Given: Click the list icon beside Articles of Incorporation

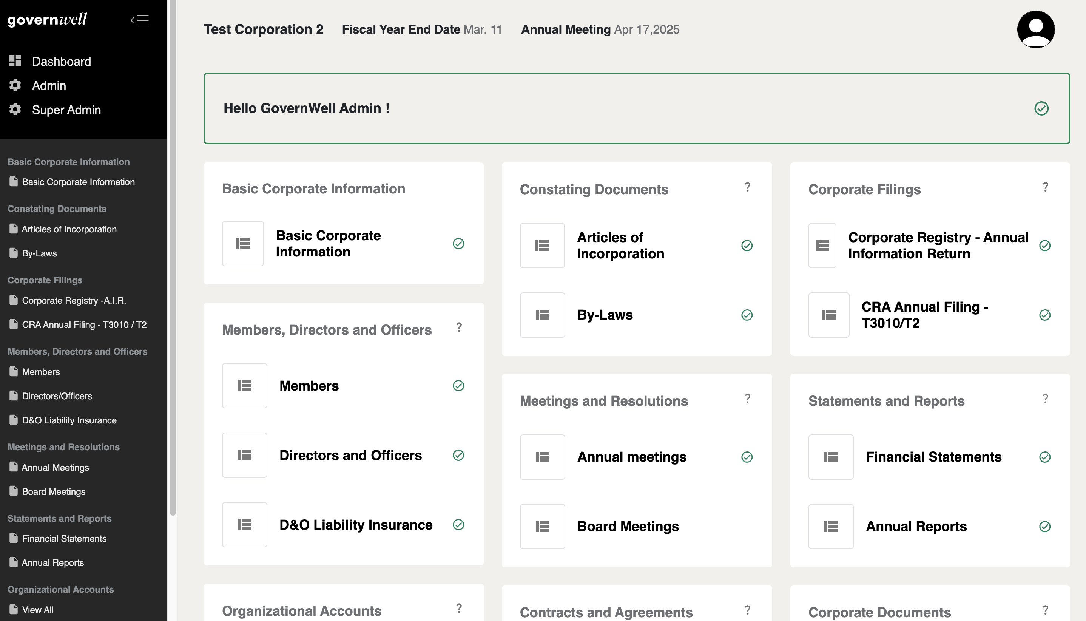Looking at the screenshot, I should click(542, 245).
